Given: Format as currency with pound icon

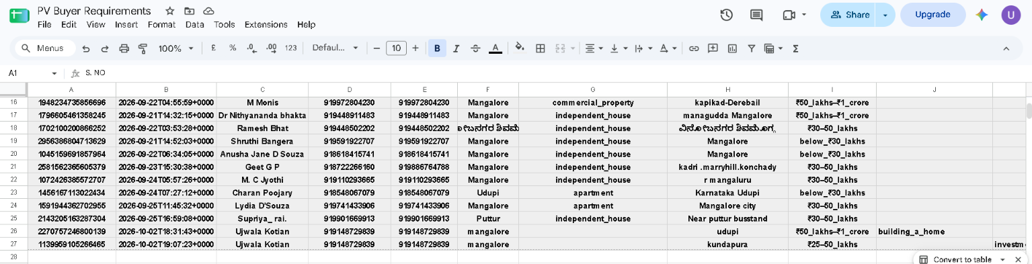Looking at the screenshot, I should coord(214,48).
